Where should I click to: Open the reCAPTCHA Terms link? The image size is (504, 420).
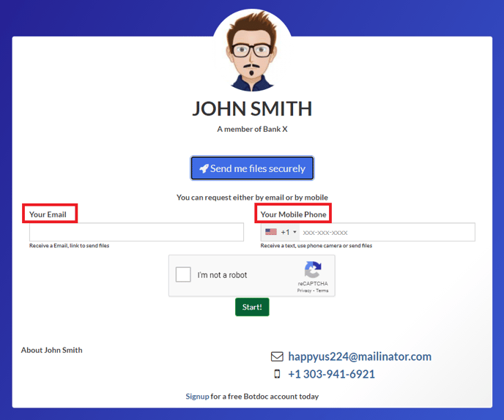point(322,290)
